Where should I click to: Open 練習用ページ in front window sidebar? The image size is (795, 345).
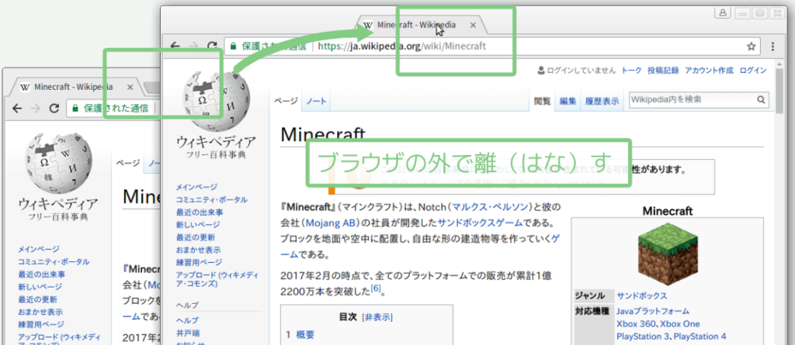[199, 262]
